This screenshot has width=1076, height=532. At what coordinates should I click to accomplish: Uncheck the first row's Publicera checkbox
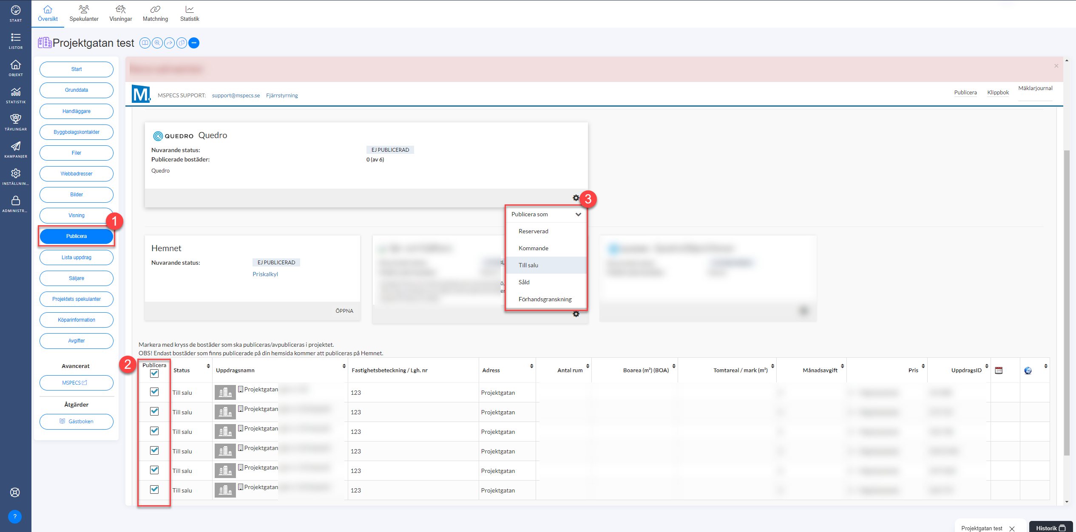click(154, 392)
